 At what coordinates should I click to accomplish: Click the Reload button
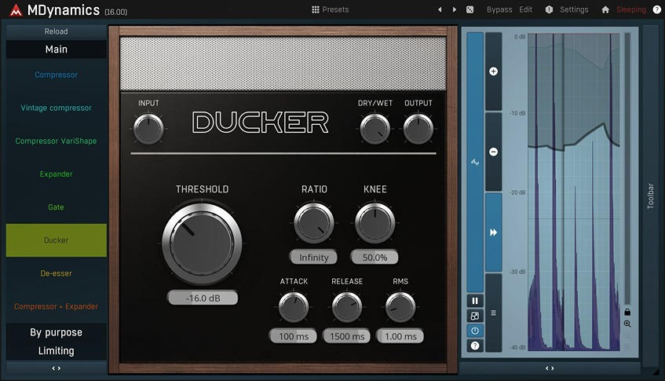tap(56, 31)
